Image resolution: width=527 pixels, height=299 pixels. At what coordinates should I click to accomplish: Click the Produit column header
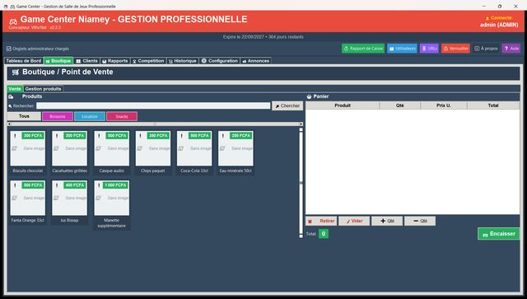(x=343, y=105)
